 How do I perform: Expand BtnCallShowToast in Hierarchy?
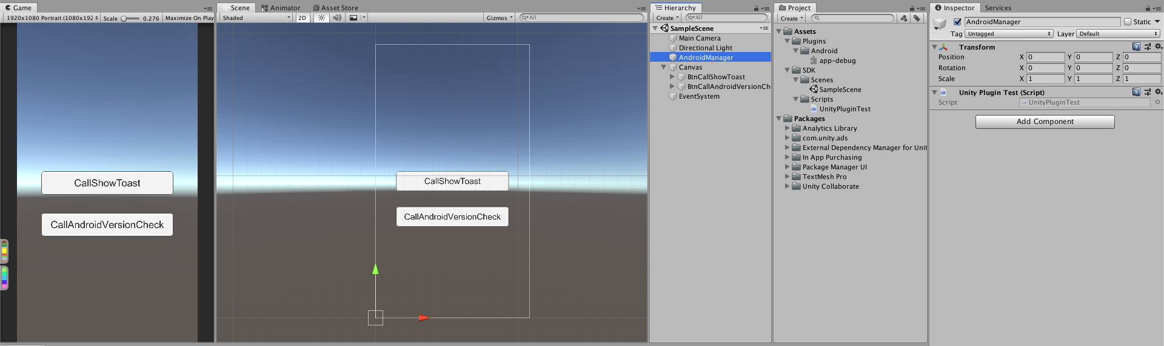tap(672, 77)
